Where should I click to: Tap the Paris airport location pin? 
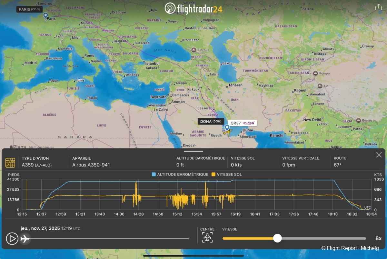pyautogui.click(x=45, y=15)
